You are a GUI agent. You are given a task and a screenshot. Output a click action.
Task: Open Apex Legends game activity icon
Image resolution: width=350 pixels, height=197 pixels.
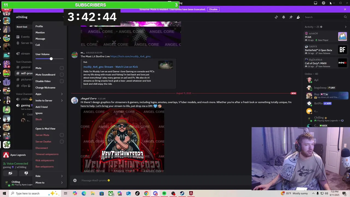click(x=6, y=155)
